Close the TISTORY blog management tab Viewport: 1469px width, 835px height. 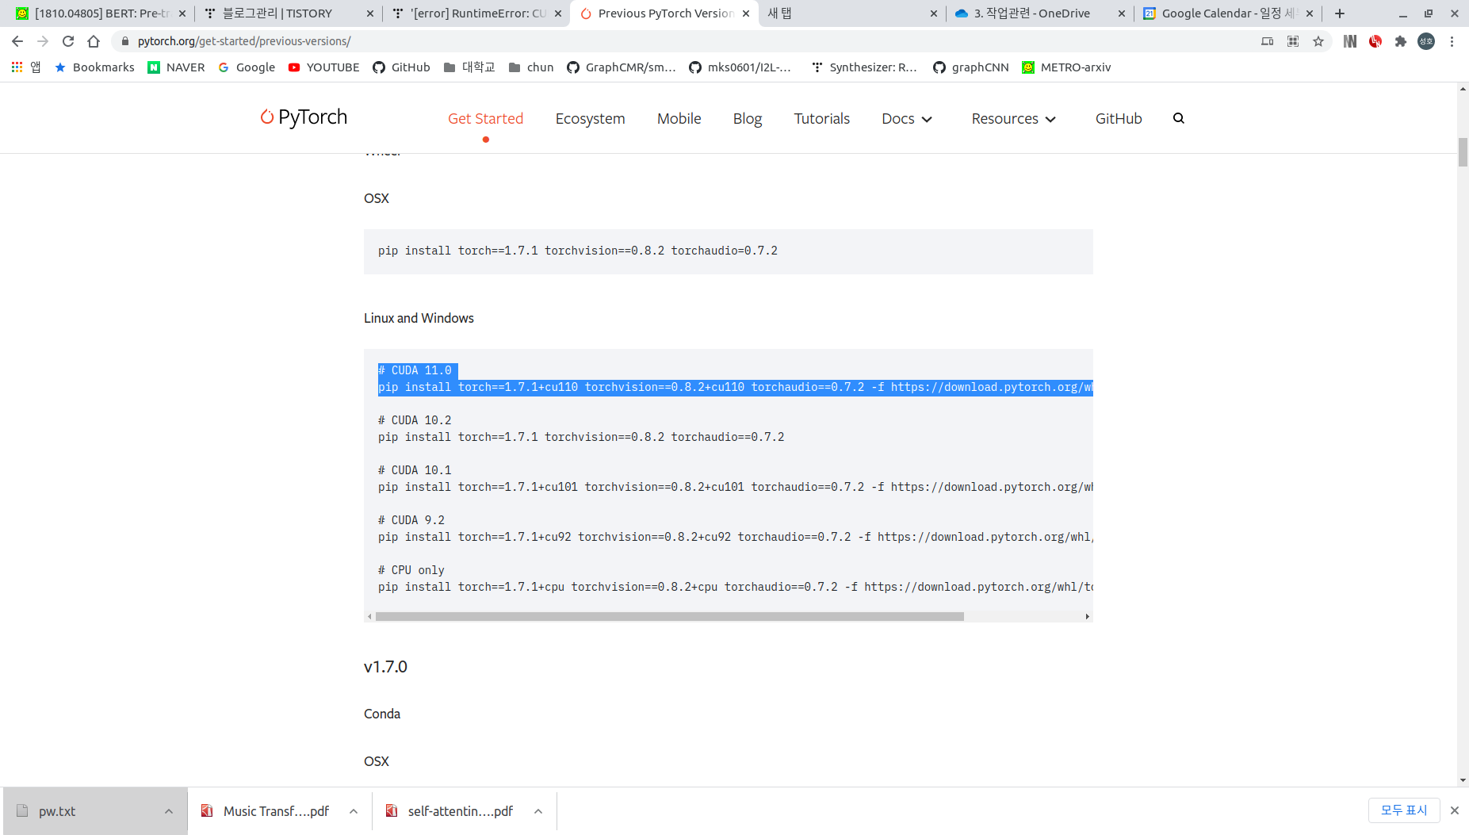370,13
